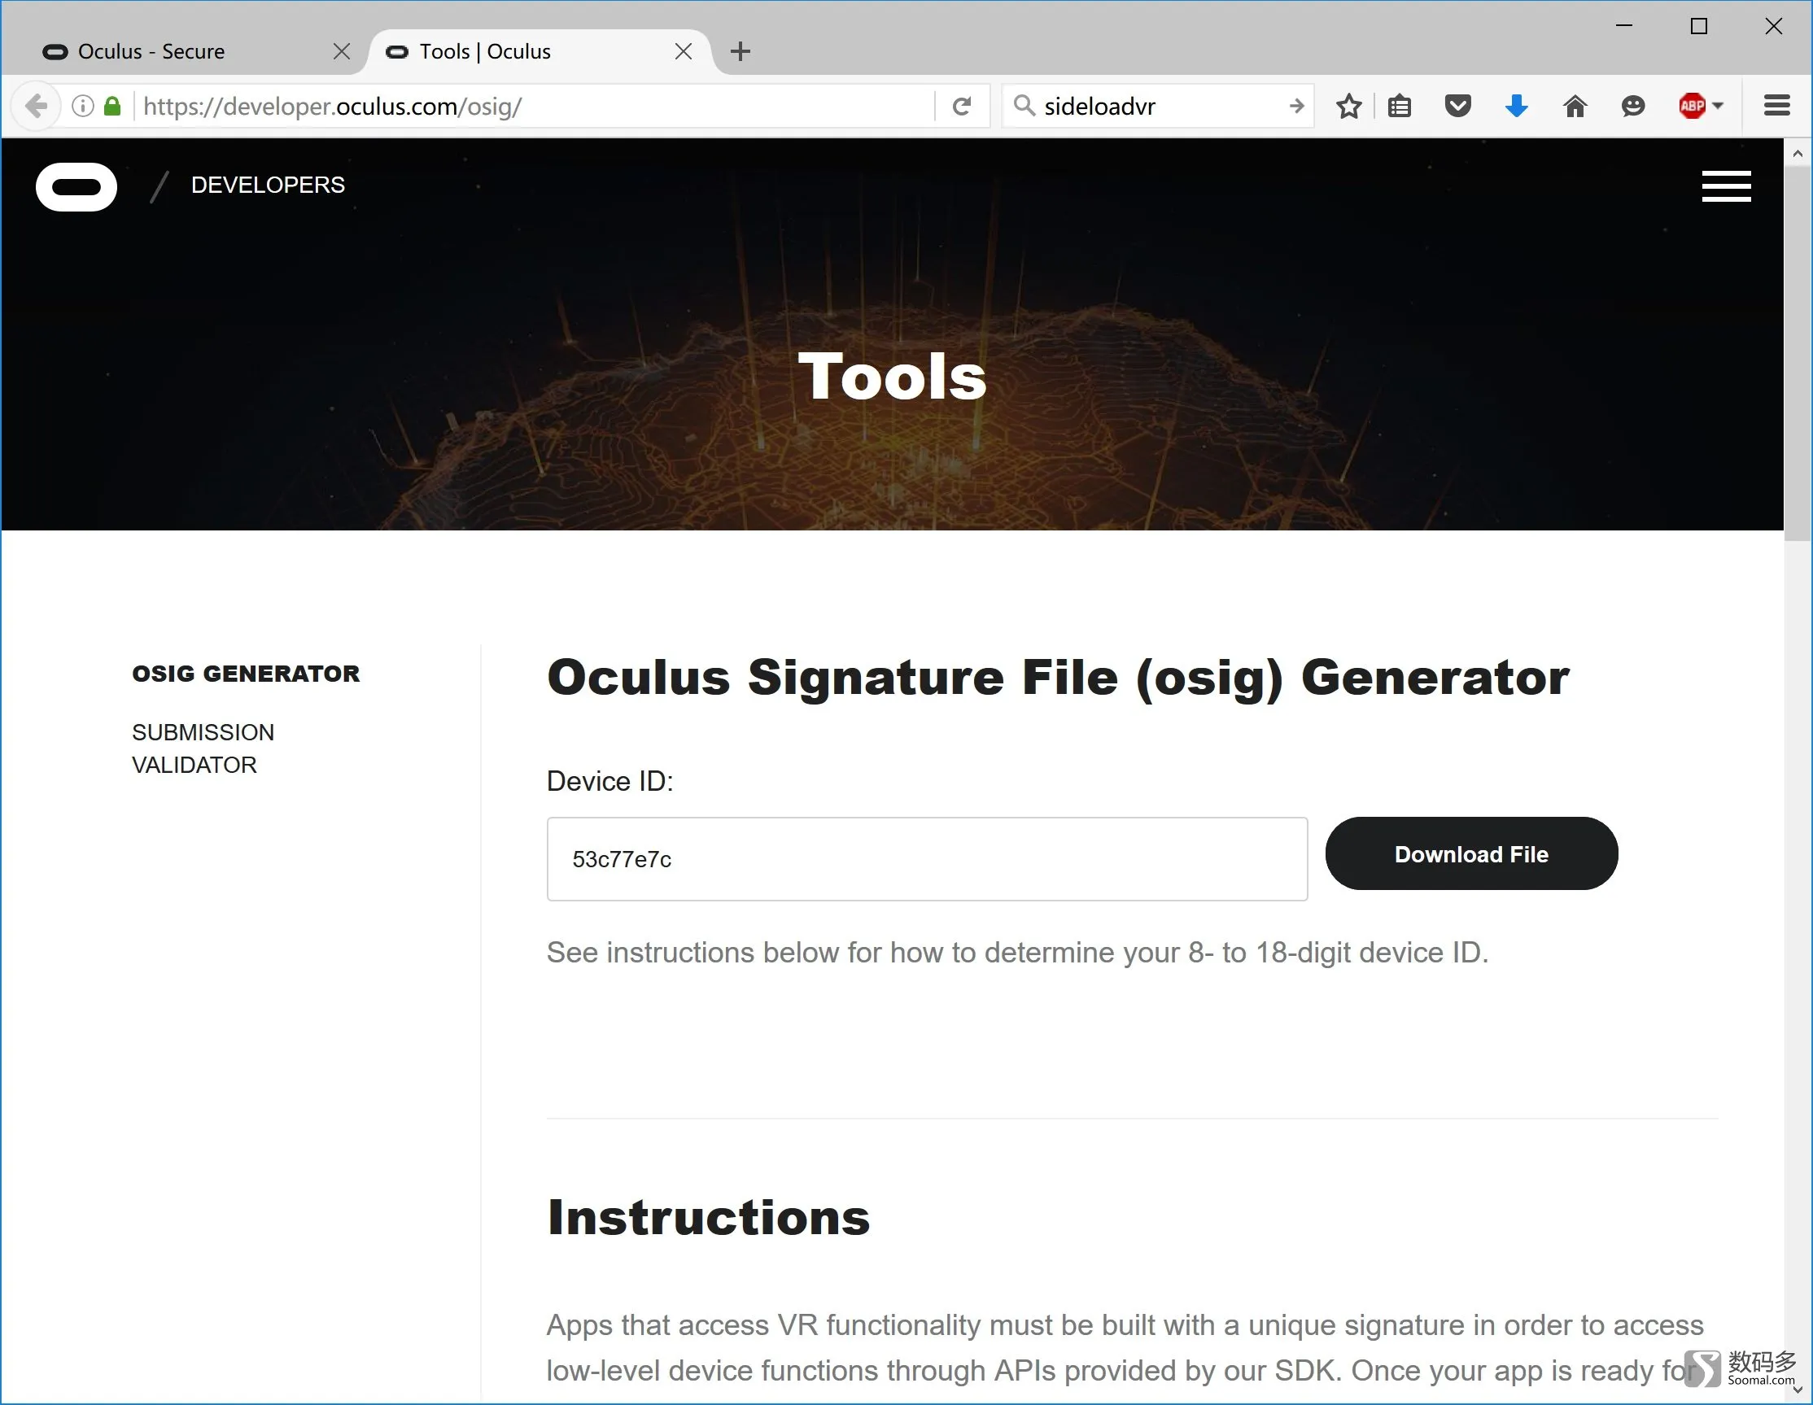
Task: Bookmark this page with the star icon
Action: 1349,107
